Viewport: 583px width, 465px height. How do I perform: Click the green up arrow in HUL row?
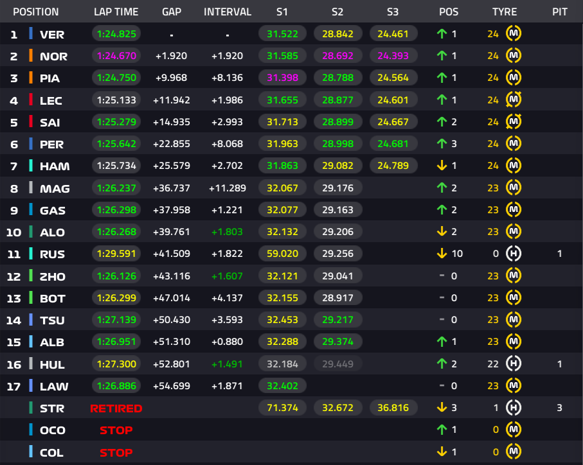pyautogui.click(x=442, y=364)
